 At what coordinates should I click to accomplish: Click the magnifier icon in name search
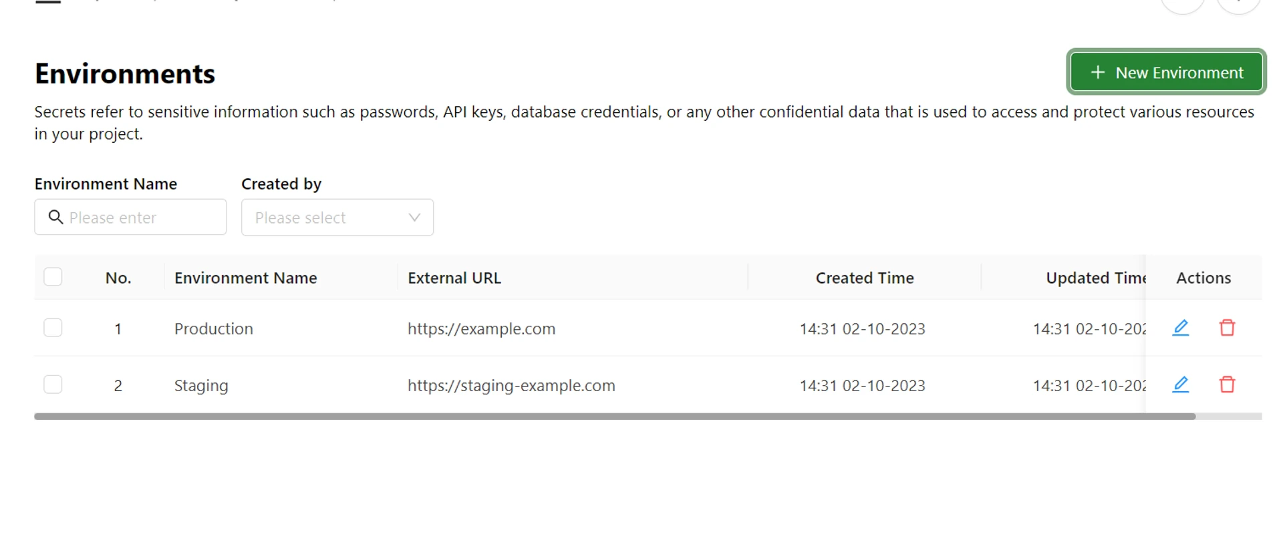tap(56, 217)
